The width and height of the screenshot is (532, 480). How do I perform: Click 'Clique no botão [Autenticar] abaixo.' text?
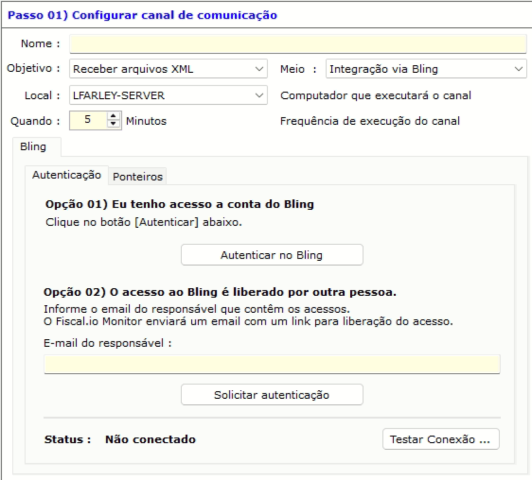(x=144, y=222)
